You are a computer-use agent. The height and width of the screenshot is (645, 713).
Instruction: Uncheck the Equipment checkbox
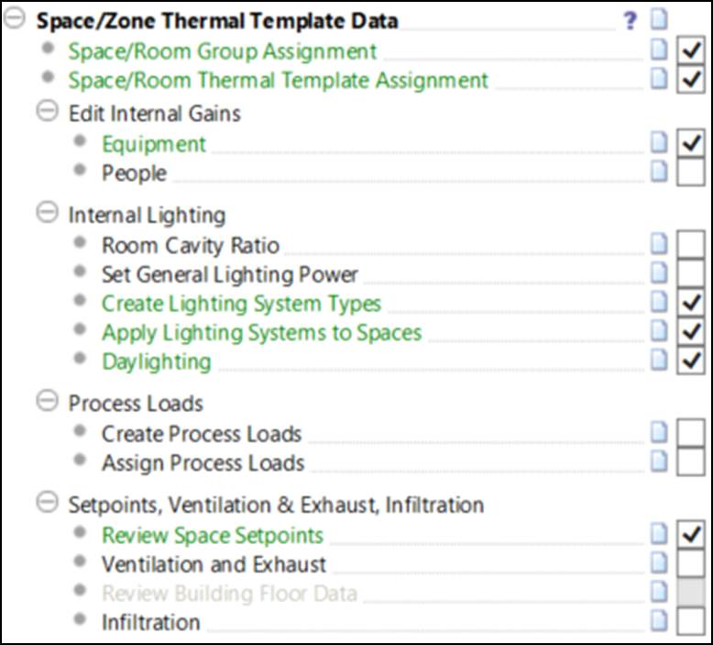pyautogui.click(x=691, y=143)
